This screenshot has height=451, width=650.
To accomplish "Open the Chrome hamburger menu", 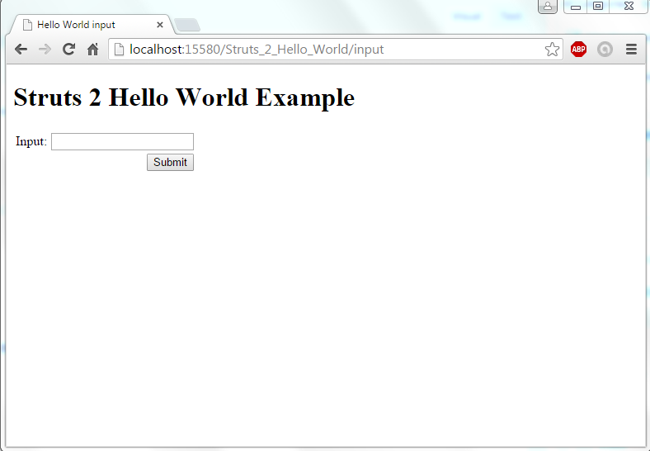I will (x=631, y=50).
